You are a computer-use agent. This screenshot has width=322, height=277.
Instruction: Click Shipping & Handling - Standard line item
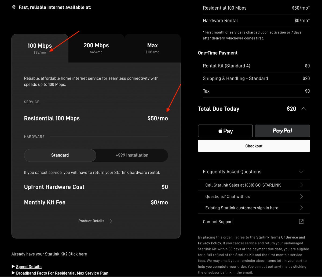(256, 78)
